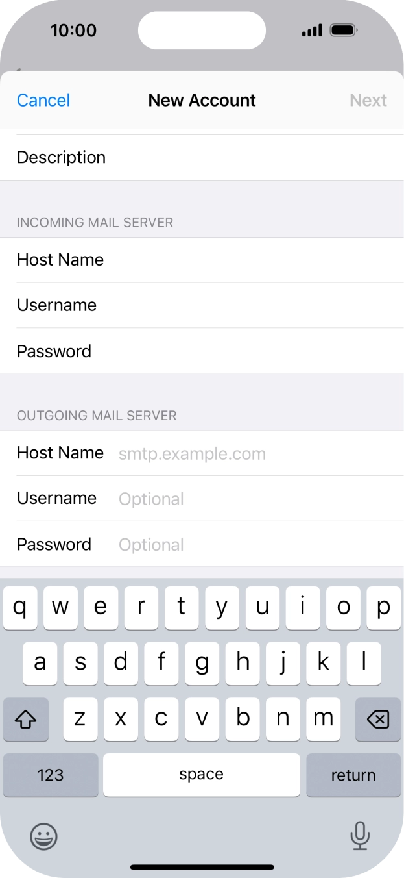Tap Next to continue account setup
The image size is (404, 878).
pos(368,100)
